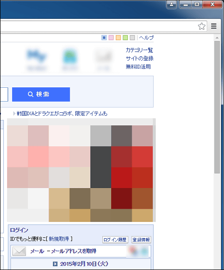224x270 pixels.
Task: Select the pink theme color swatch
Action: [111, 38]
